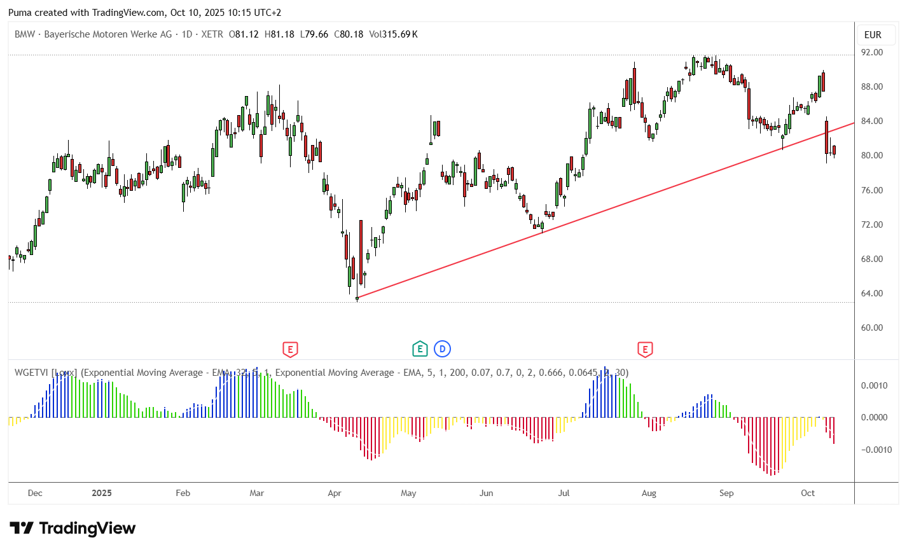907x552 pixels.
Task: Click the Jul label on time axis
Action: [x=564, y=493]
